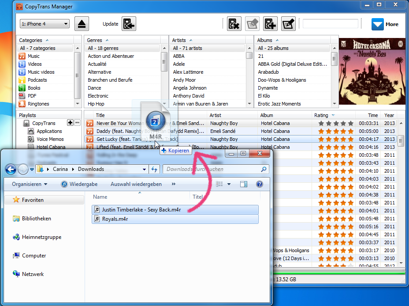Refresh the Explorer Downloads folder
409x306 pixels.
[154, 169]
